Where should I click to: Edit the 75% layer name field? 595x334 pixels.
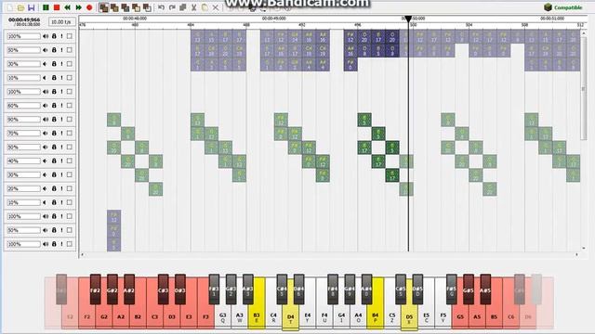pos(23,134)
